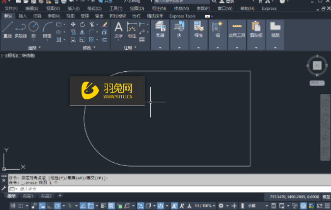The height and width of the screenshot is (210, 331).
Task: Choose the Fillet tool
Action: pos(92,32)
